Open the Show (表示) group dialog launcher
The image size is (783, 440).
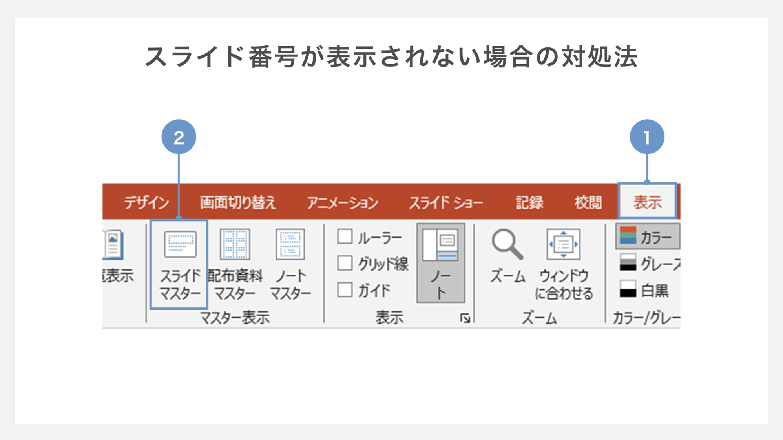(465, 318)
